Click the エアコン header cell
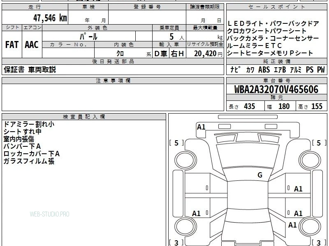This screenshot has height=246, width=329. (x=32, y=27)
